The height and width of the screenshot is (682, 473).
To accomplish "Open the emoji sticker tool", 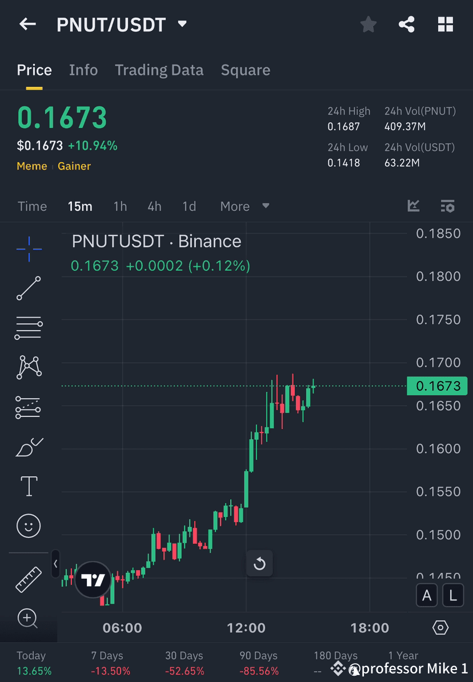I will tap(29, 525).
